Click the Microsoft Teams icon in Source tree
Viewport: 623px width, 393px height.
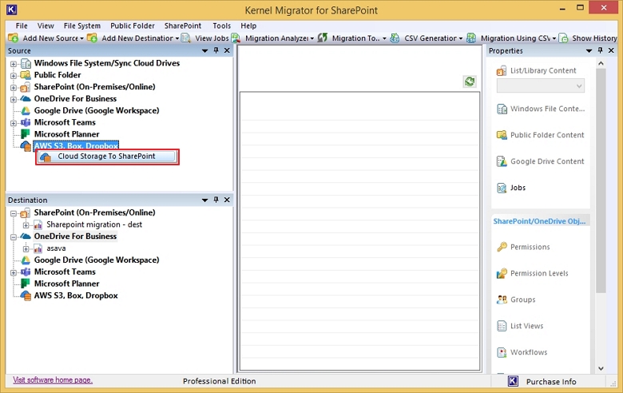26,122
